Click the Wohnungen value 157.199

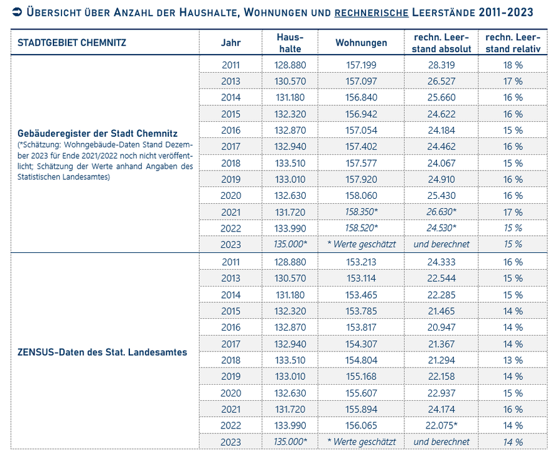coord(361,65)
